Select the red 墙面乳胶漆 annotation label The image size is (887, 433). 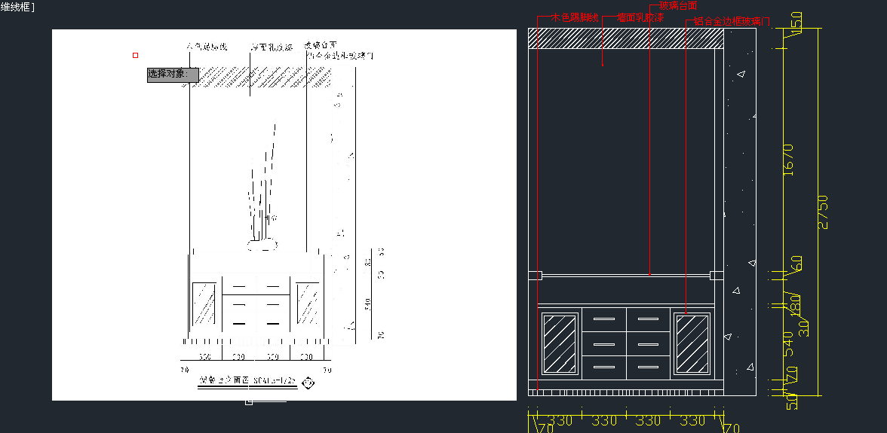click(x=640, y=17)
